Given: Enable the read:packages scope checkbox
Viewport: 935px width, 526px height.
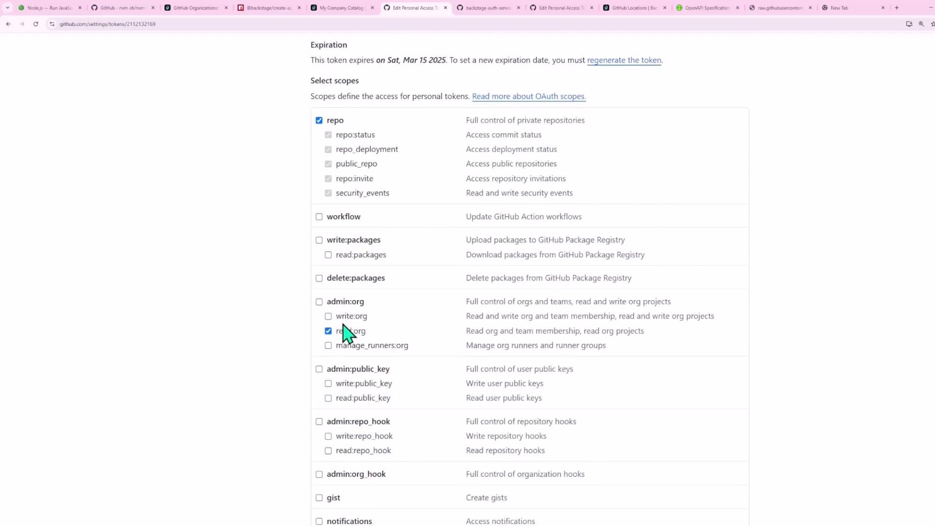Looking at the screenshot, I should click(x=328, y=255).
